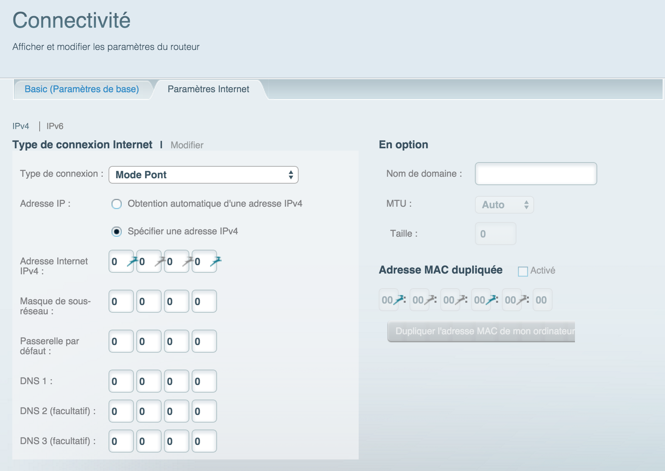
Task: Click first Passerelle par défaut octet field
Action: pos(121,342)
